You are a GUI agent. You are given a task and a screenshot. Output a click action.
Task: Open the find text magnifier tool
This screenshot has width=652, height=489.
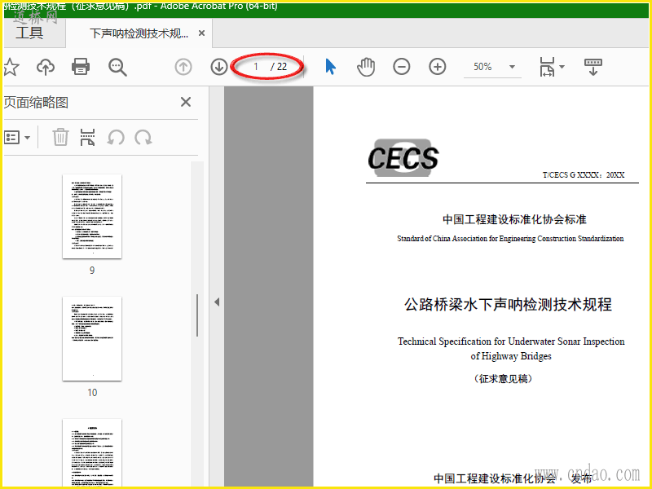[x=117, y=67]
